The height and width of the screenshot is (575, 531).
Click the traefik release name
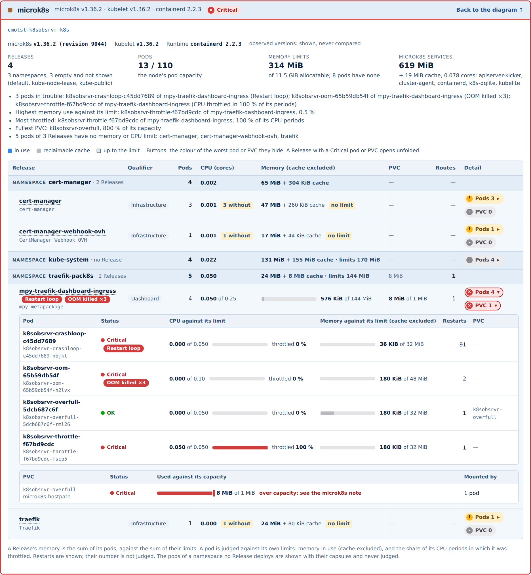(29, 519)
